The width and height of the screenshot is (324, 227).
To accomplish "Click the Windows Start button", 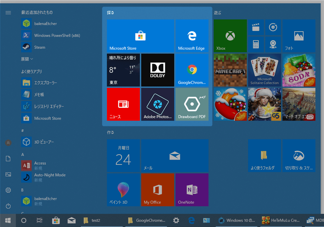I will pyautogui.click(x=8, y=221).
